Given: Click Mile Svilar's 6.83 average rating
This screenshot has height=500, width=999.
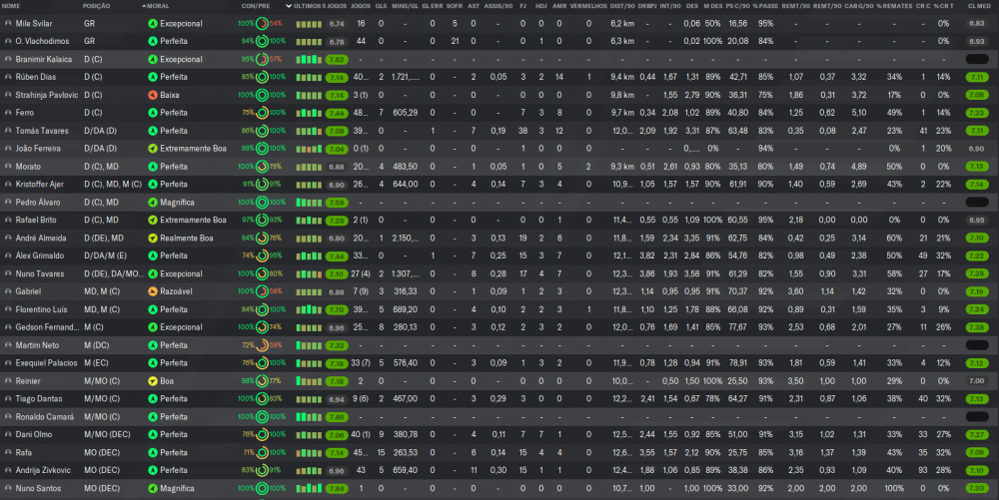Looking at the screenshot, I should (977, 24).
